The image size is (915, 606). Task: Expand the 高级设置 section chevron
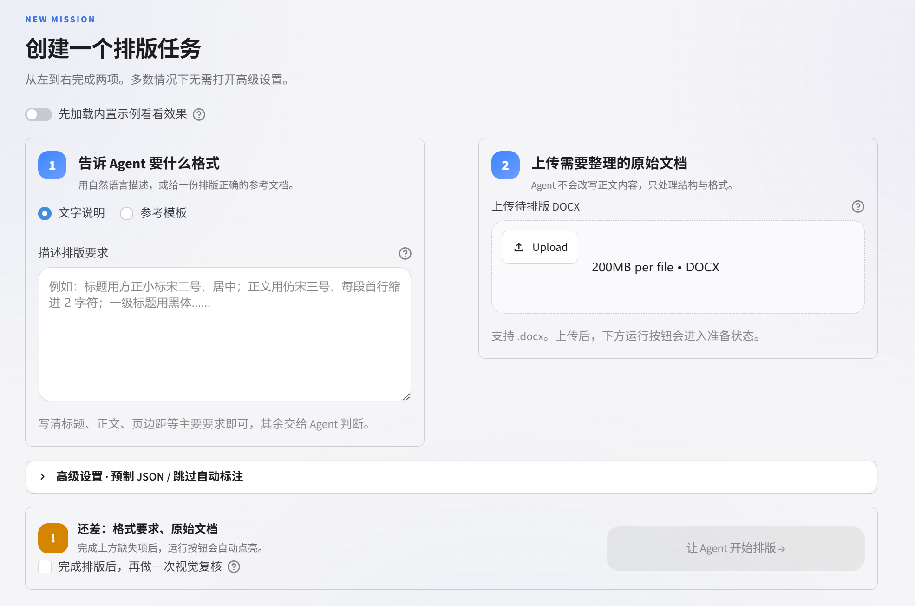point(42,476)
